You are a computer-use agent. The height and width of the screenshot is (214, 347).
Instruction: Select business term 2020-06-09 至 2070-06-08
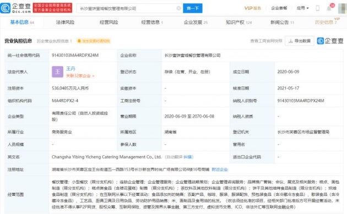coord(189,116)
